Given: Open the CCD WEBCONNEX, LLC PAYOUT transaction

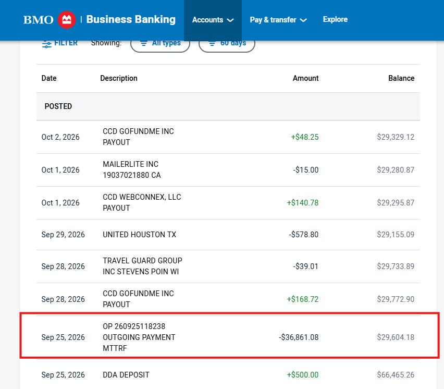Looking at the screenshot, I should 228,203.
